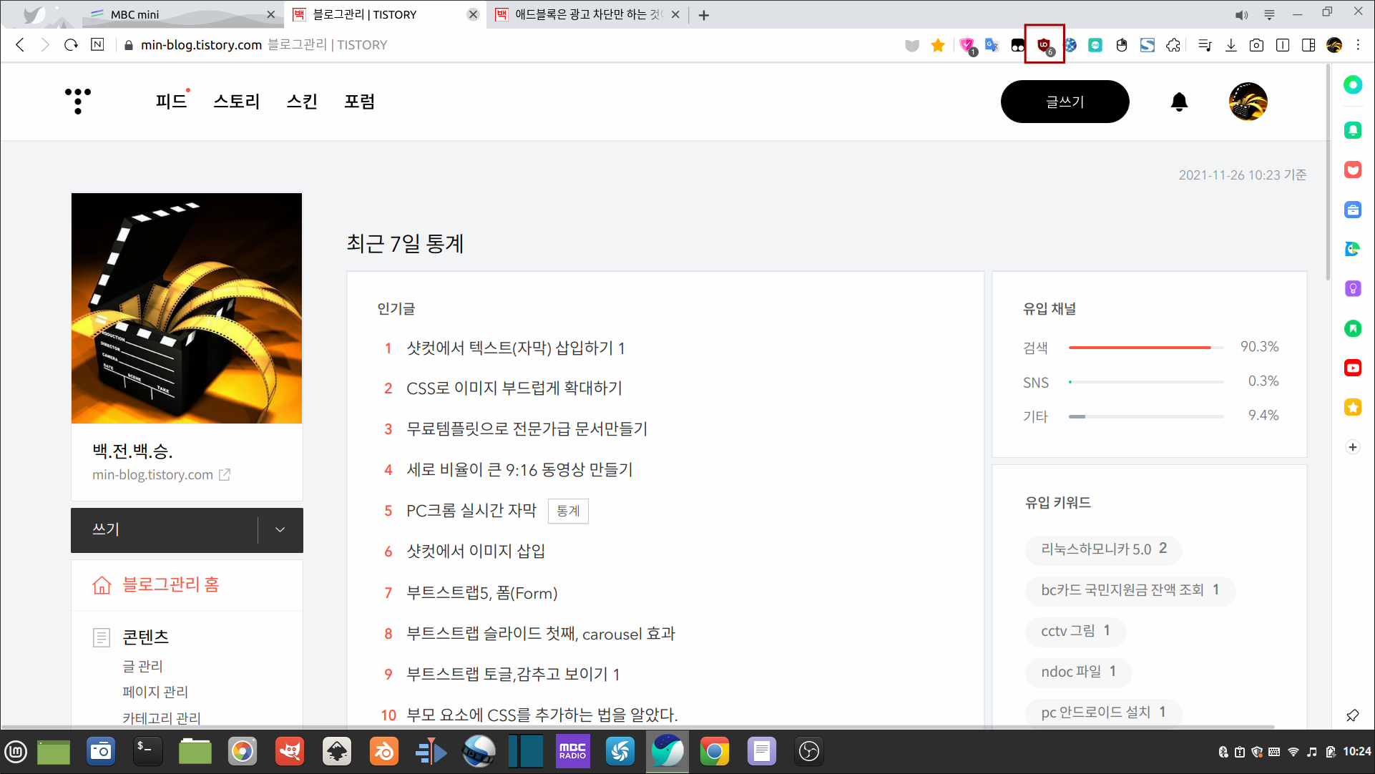Click the 블로그관리 홈 home icon
Viewport: 1375px width, 774px height.
102,585
